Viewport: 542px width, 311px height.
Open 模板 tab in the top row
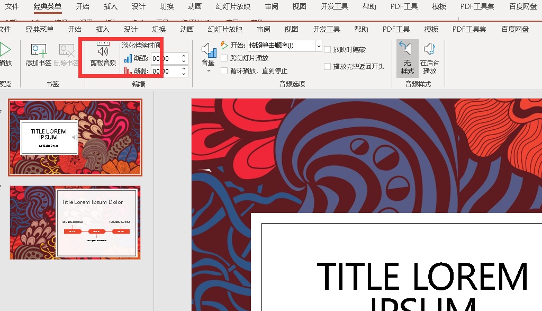(x=439, y=6)
